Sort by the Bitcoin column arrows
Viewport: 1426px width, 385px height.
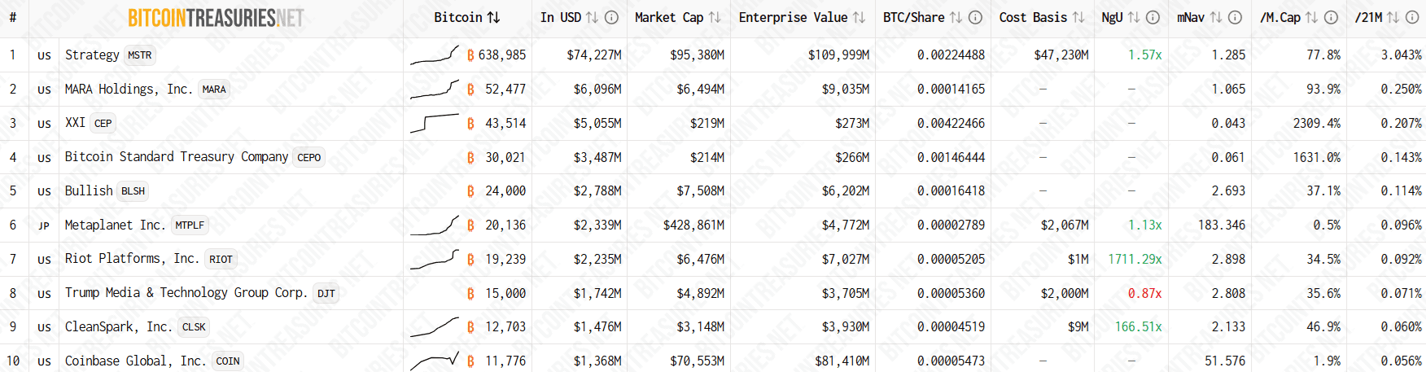point(493,17)
